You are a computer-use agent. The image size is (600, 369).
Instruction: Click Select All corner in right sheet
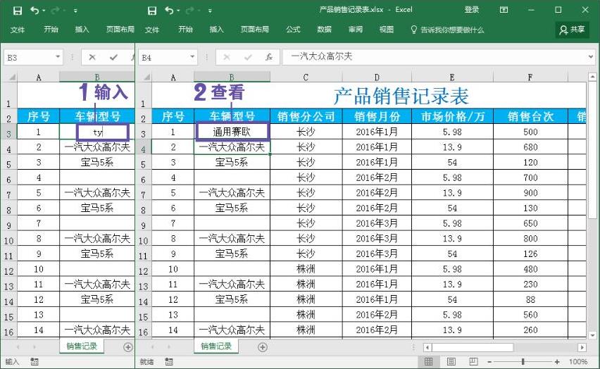pyautogui.click(x=146, y=77)
